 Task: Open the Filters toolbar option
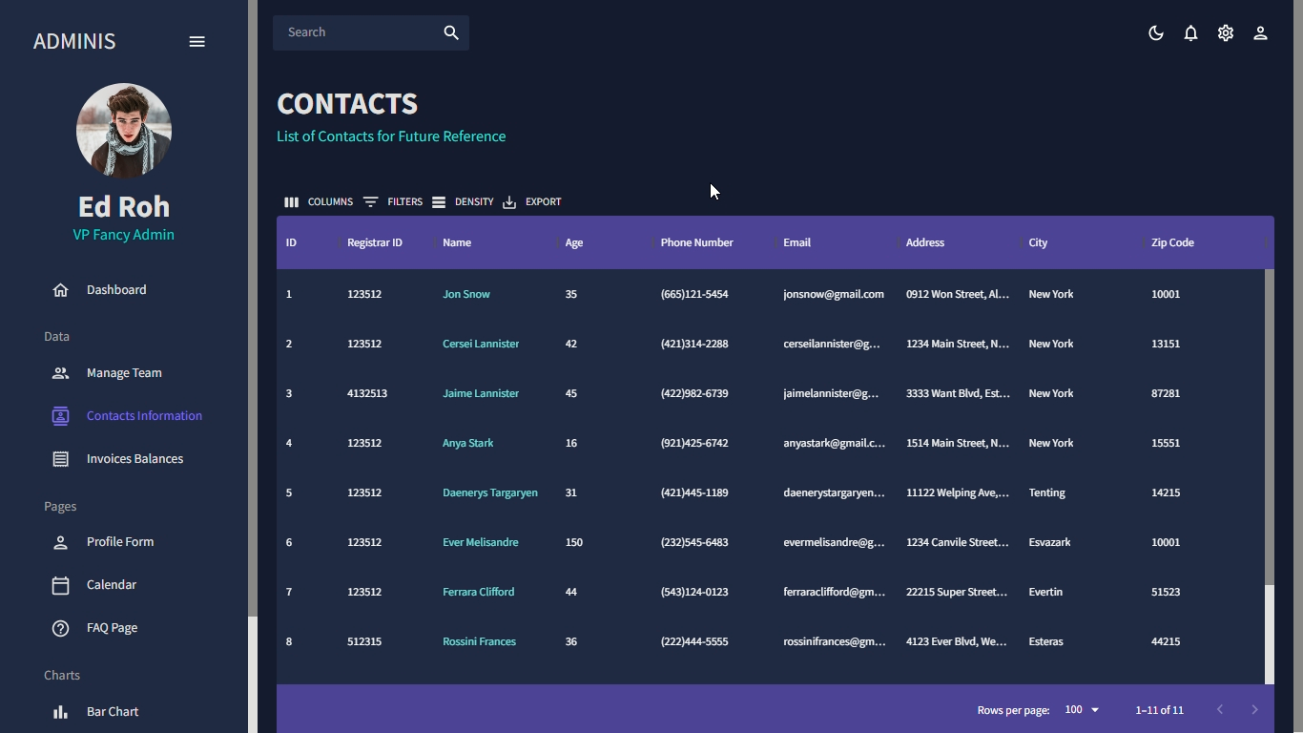pos(394,201)
